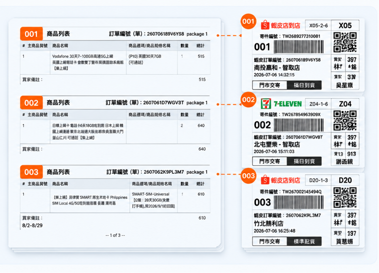The height and width of the screenshot is (273, 379).
Task: Select store name 竹北勝利店
Action: pyautogui.click(x=268, y=224)
